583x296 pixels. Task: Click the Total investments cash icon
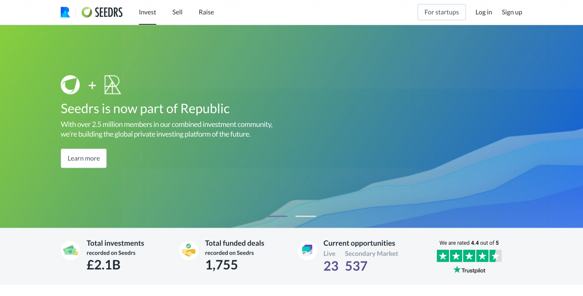point(71,251)
